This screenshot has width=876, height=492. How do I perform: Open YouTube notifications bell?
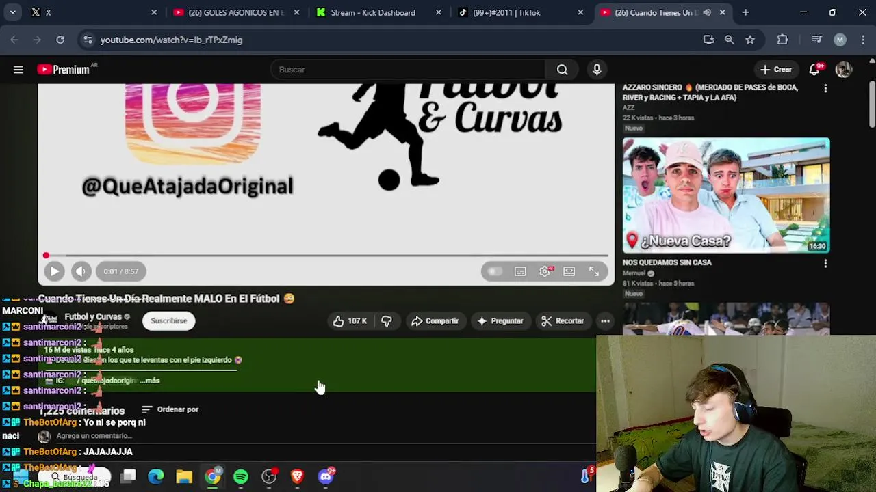point(814,70)
